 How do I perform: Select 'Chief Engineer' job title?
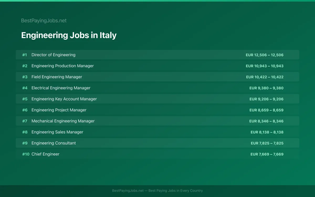click(45, 154)
